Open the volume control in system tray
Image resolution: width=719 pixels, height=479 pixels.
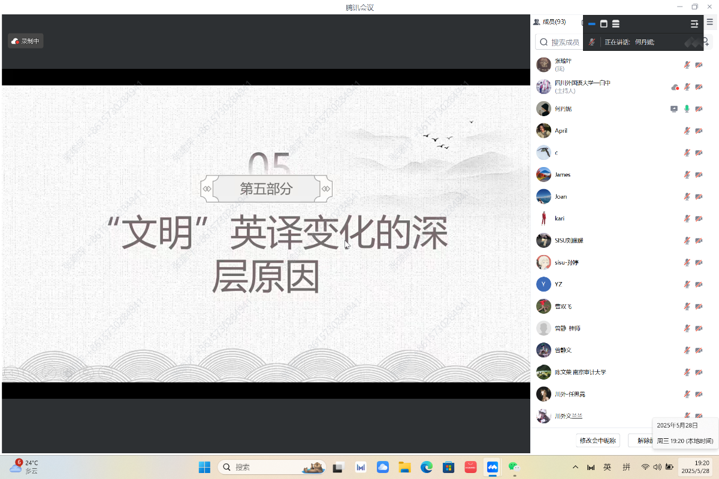(x=657, y=467)
